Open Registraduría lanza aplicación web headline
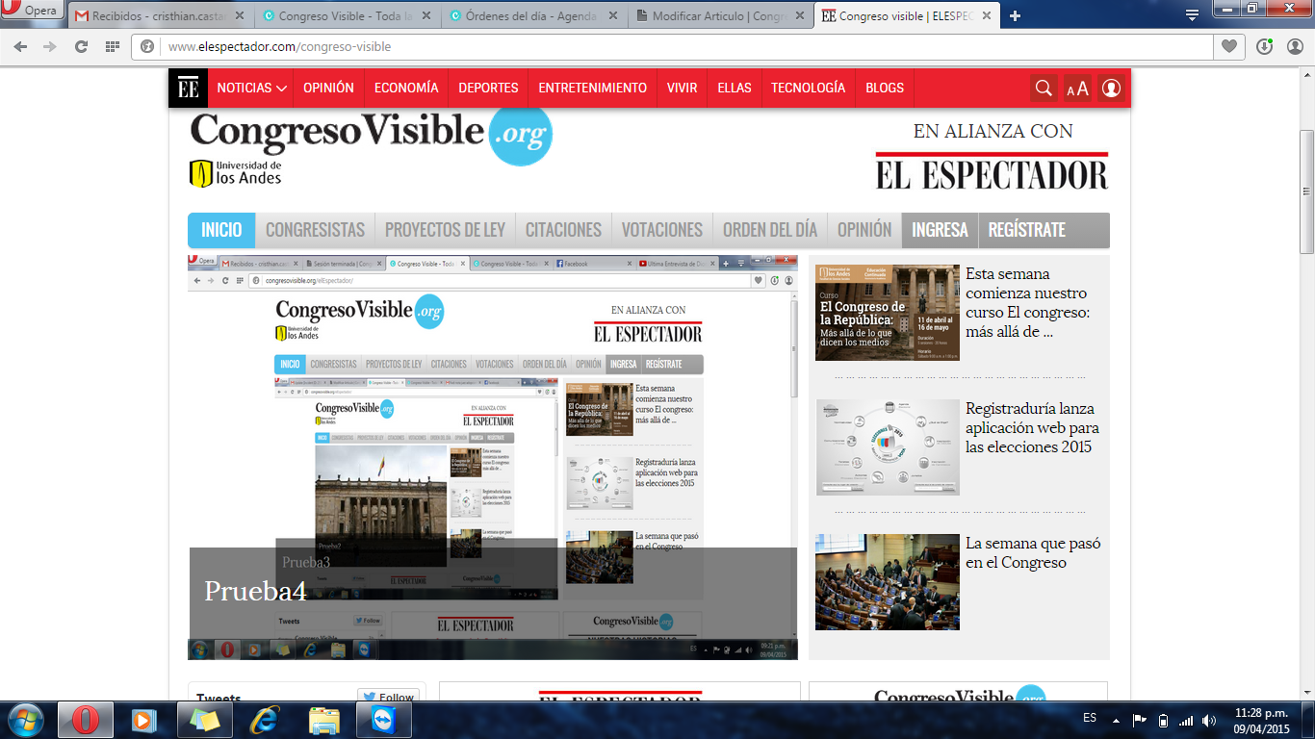 [1032, 427]
